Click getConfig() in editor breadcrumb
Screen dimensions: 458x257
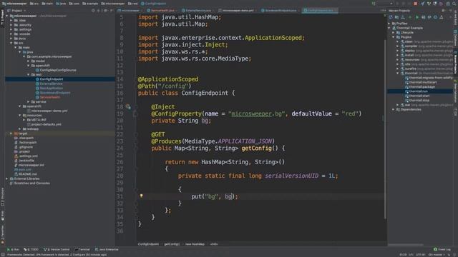coord(172,244)
